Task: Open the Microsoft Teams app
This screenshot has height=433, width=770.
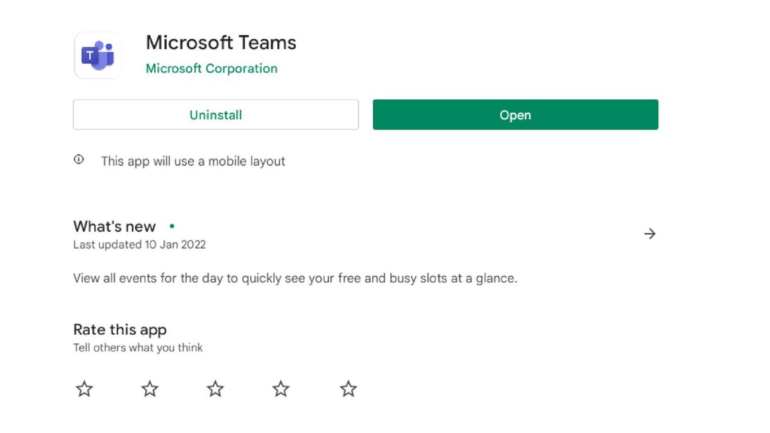Action: 515,115
